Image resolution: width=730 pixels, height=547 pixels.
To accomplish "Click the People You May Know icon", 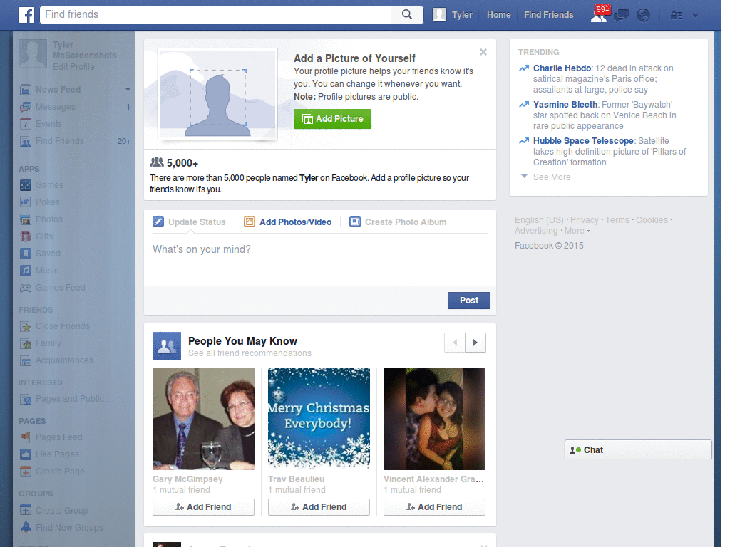I will (167, 346).
